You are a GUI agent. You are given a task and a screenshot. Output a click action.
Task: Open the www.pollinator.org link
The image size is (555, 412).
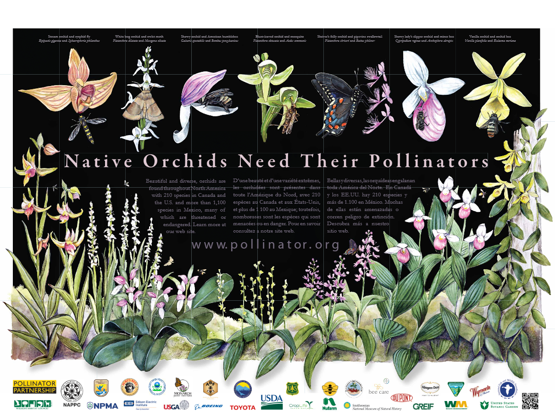[x=266, y=244]
